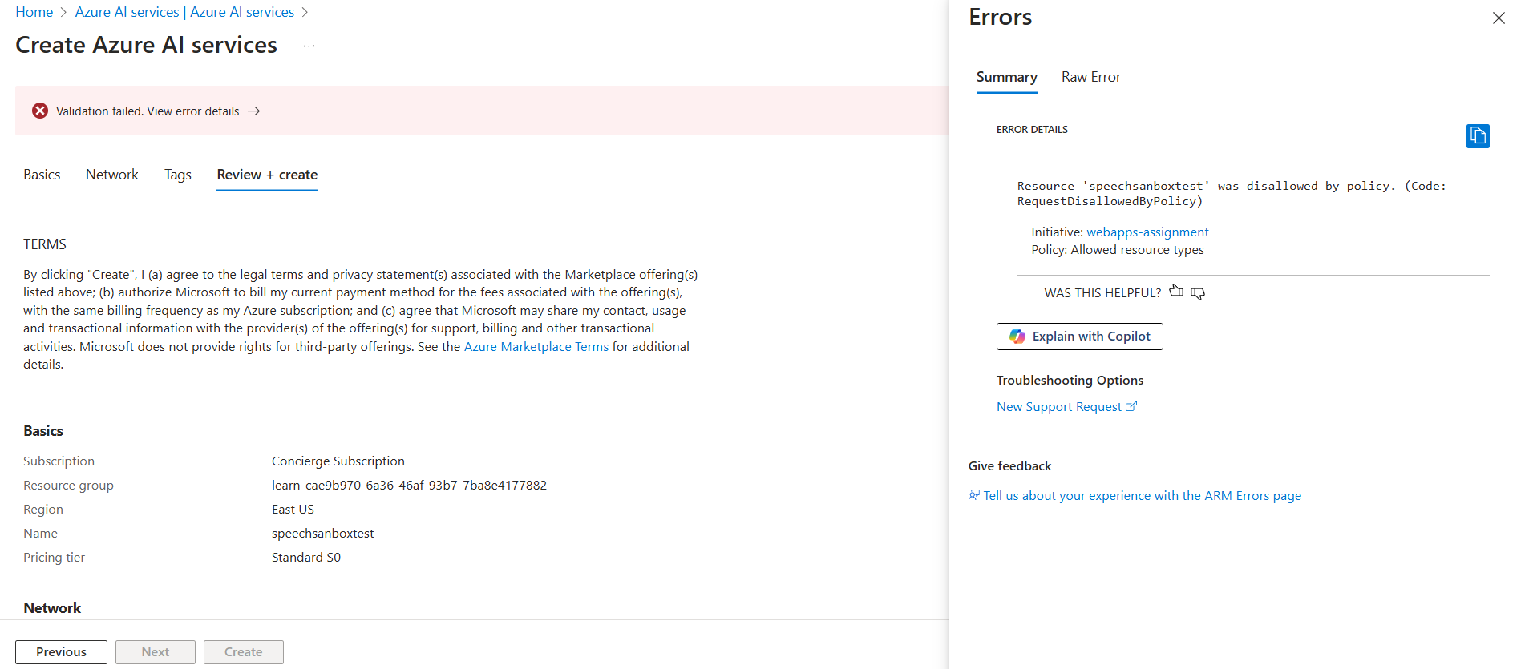Click the 'WAS THIS HELPFUL?' label
Image resolution: width=1533 pixels, height=669 pixels.
1102,293
